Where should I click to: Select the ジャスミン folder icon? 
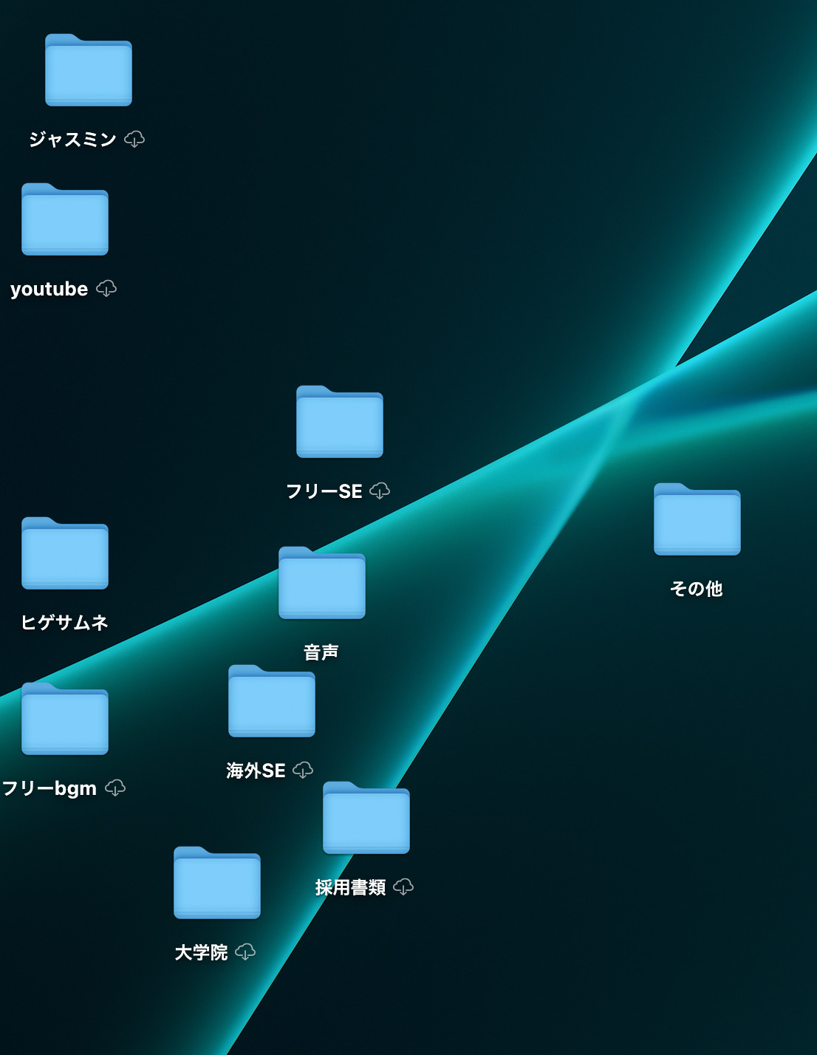point(89,71)
